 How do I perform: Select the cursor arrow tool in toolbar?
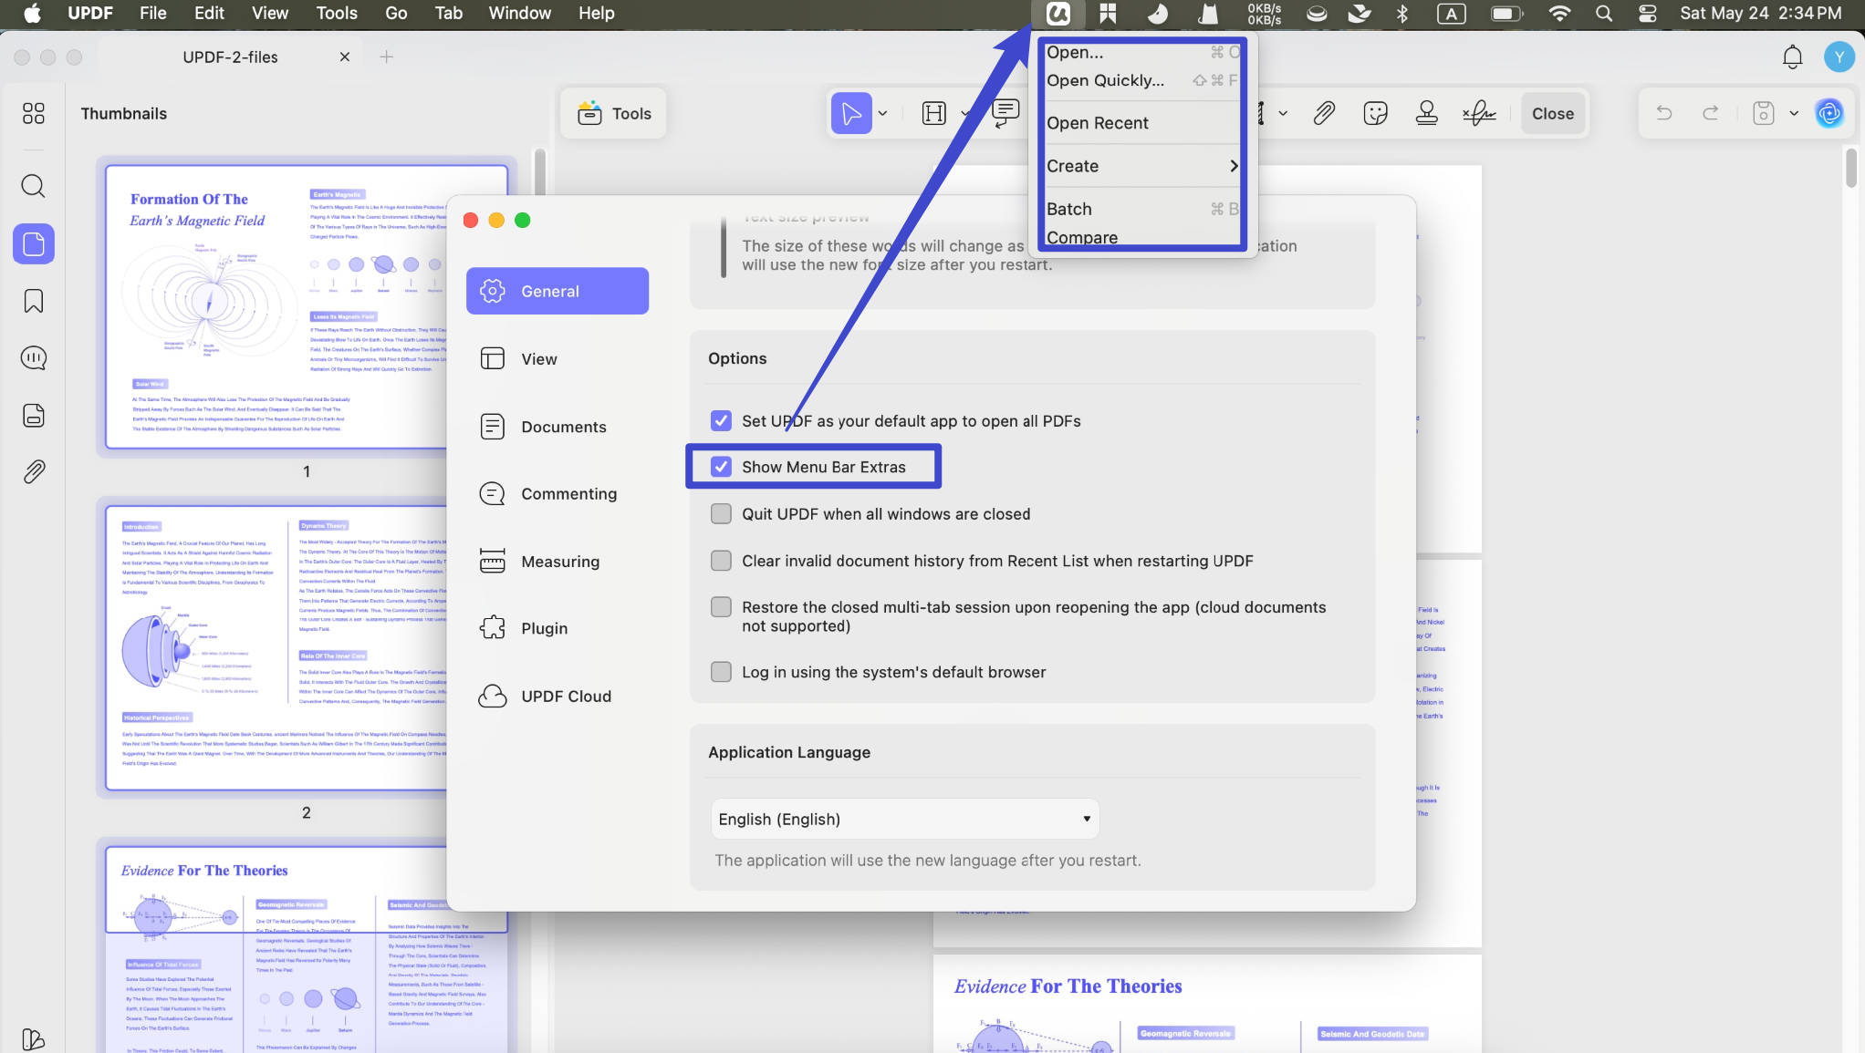(x=851, y=113)
